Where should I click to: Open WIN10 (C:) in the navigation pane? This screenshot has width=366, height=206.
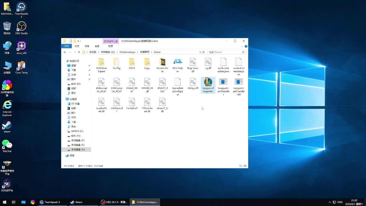(77, 131)
